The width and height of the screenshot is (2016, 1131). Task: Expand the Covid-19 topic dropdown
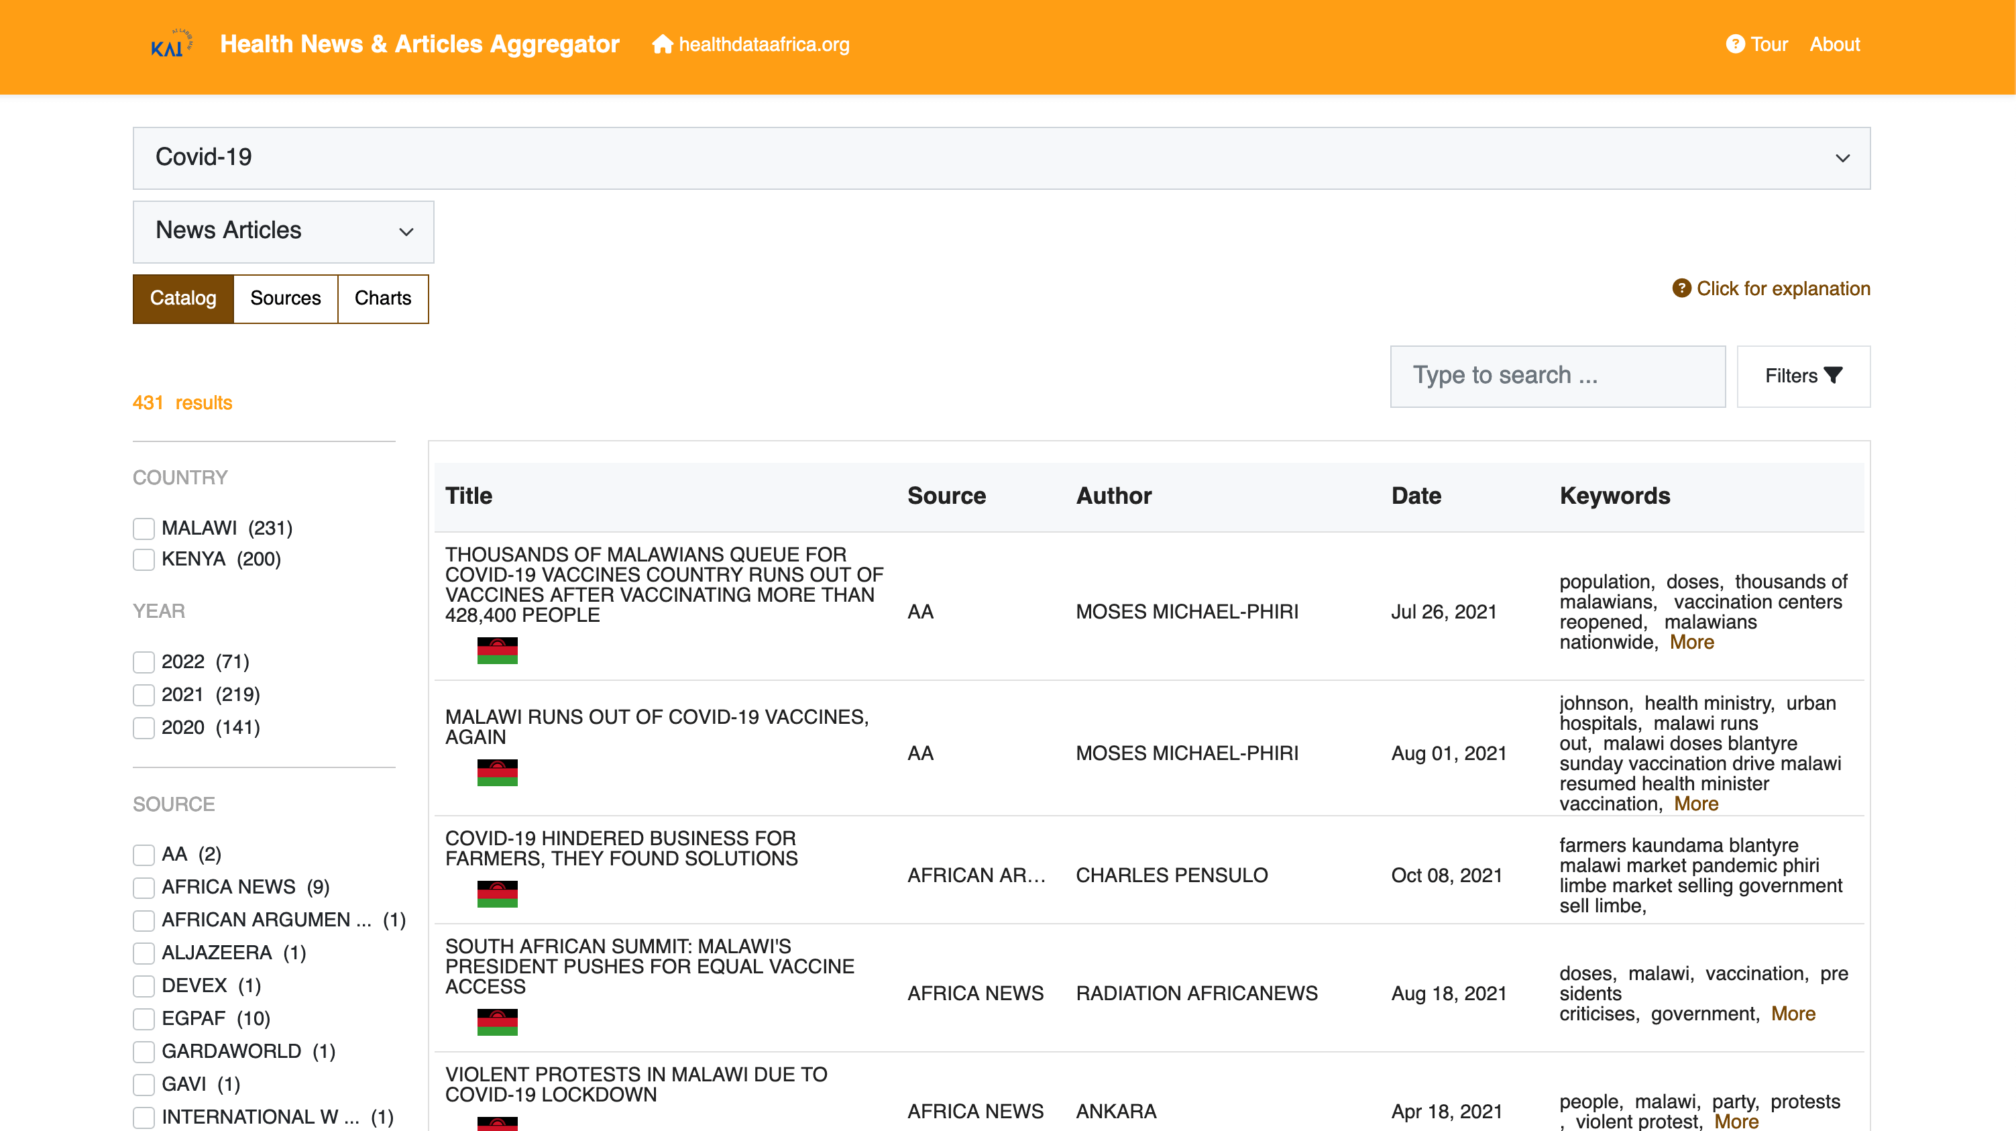point(1001,158)
